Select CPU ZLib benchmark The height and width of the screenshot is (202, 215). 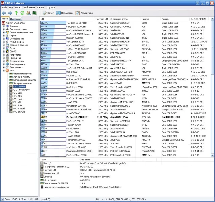(17, 93)
